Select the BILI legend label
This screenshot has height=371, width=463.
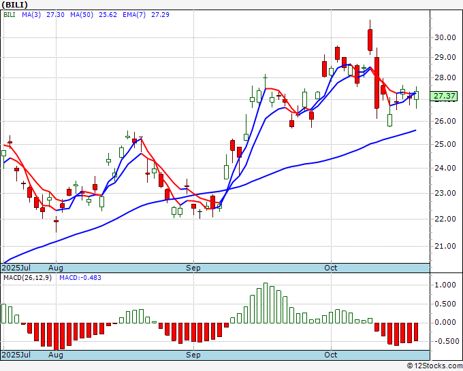tap(10, 15)
